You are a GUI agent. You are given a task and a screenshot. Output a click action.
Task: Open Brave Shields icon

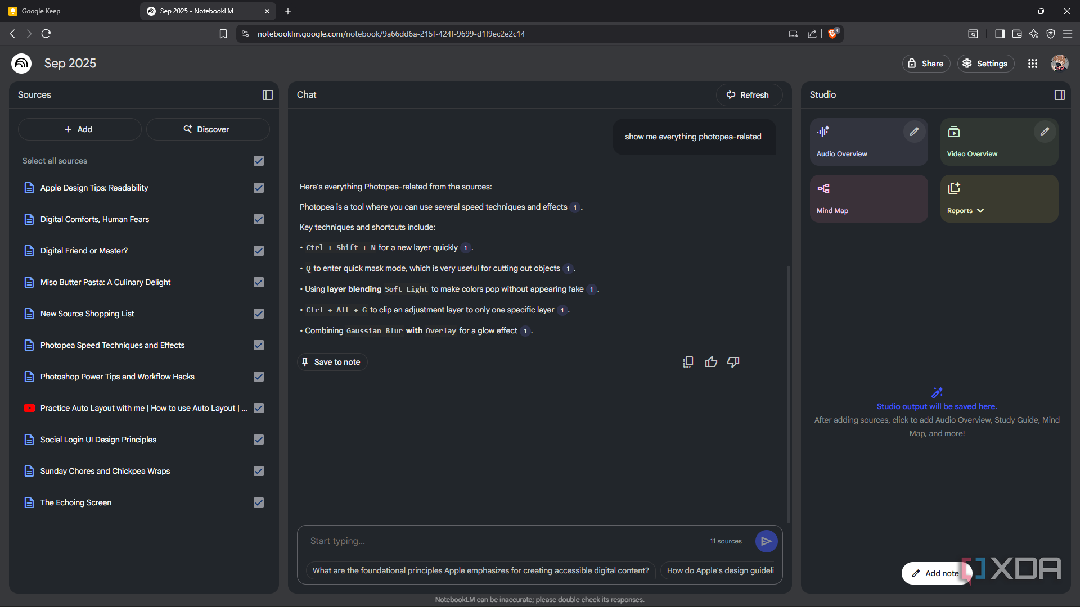(x=833, y=33)
